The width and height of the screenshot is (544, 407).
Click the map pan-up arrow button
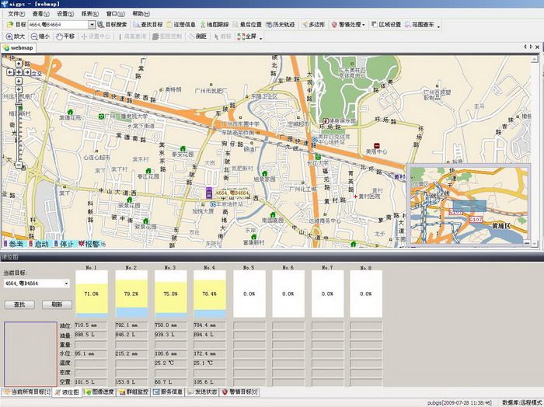(x=19, y=64)
